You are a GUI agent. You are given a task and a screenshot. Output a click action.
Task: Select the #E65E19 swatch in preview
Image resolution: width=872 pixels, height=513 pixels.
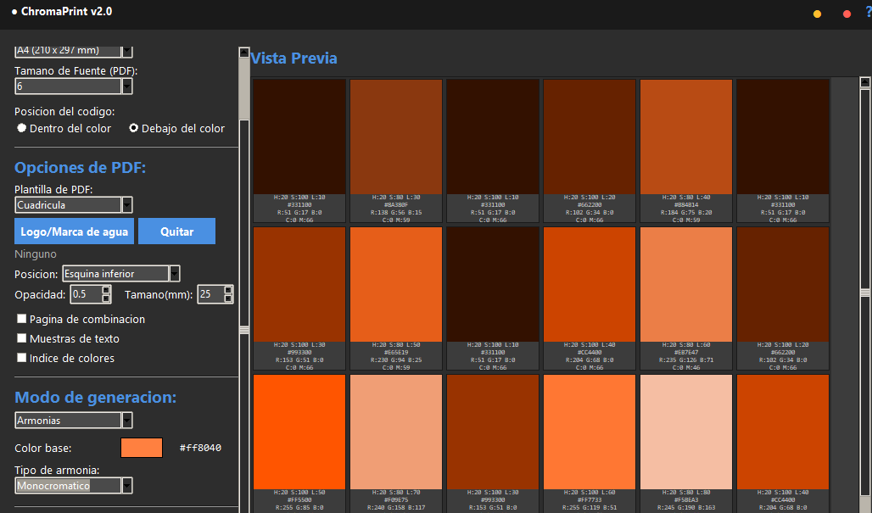click(396, 284)
